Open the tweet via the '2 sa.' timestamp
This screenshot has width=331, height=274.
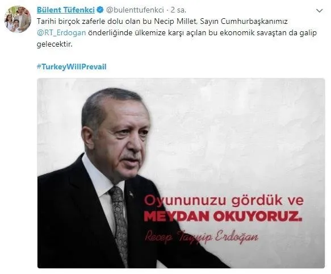coord(178,10)
